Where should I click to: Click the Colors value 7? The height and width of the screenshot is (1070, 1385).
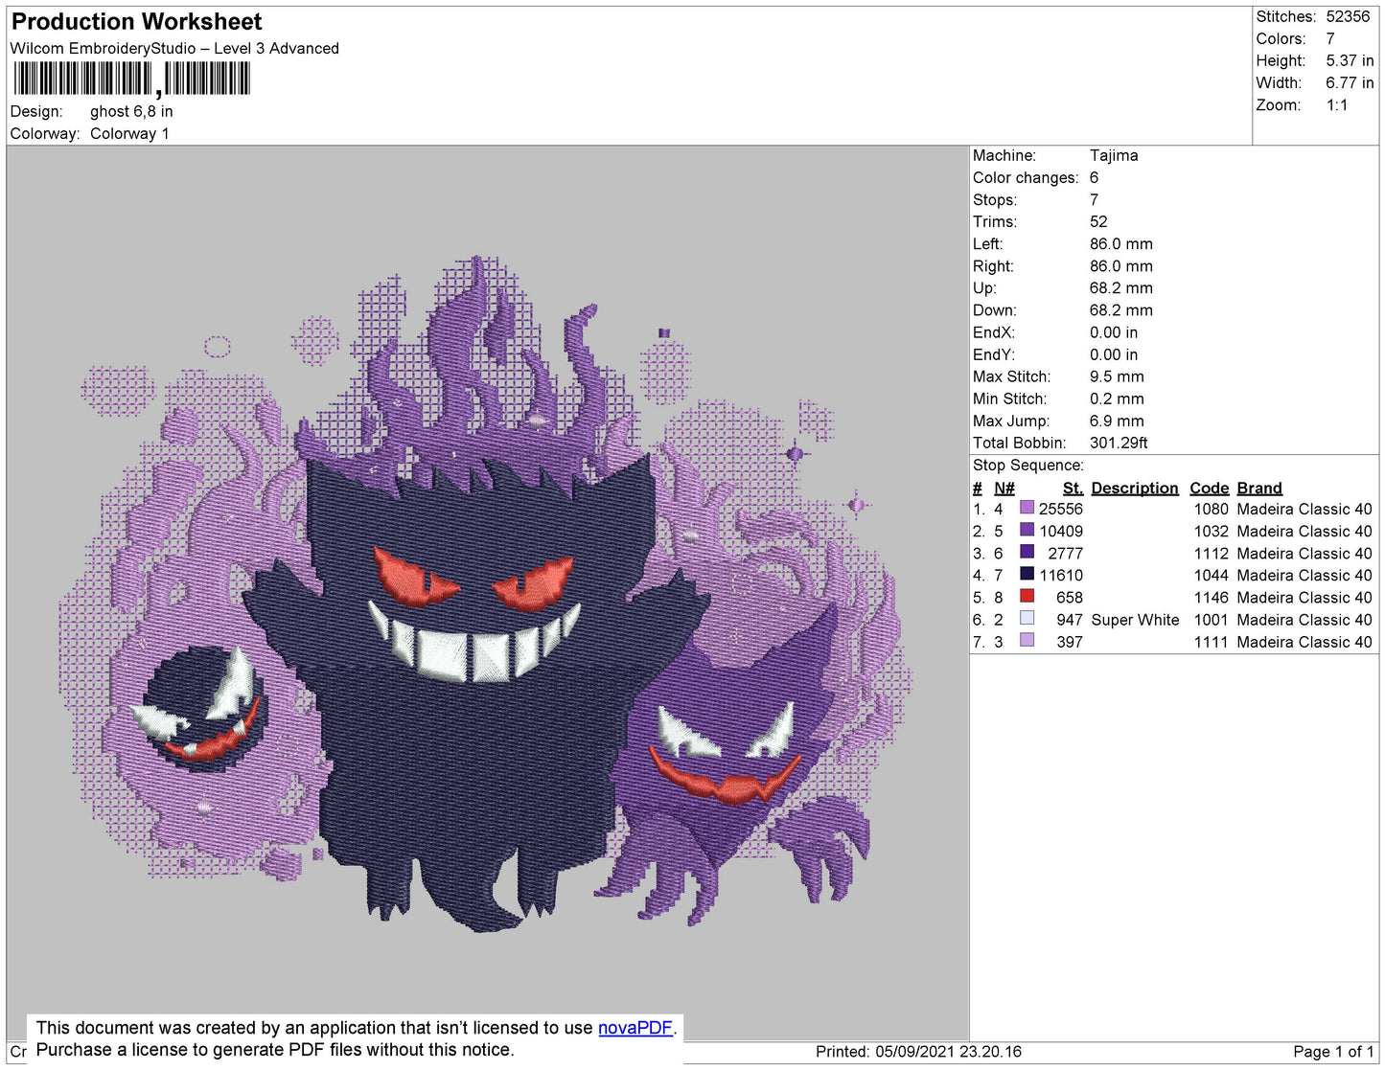[x=1330, y=38]
